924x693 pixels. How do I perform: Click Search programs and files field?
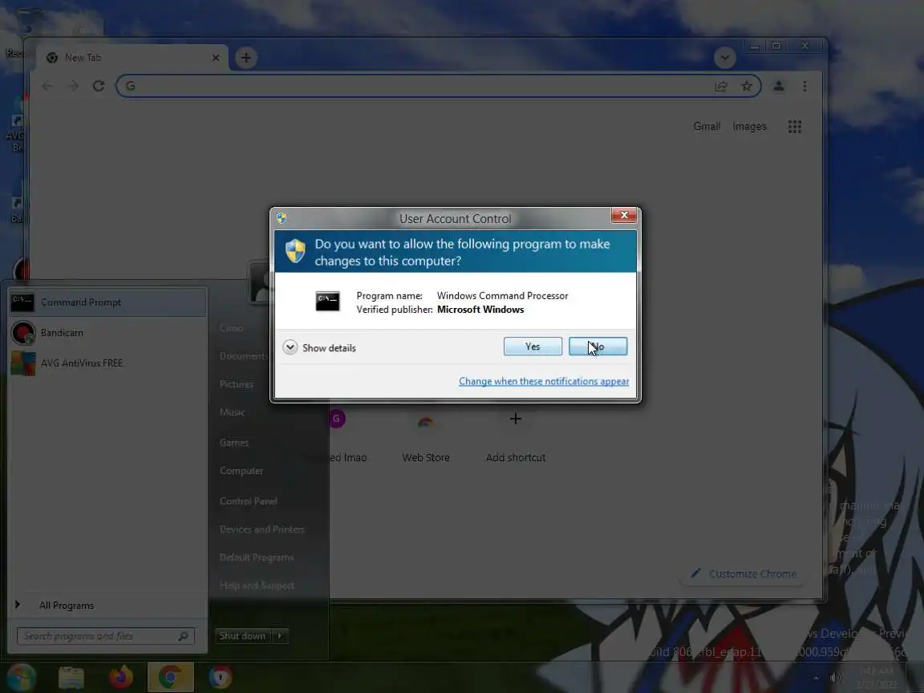coord(105,636)
